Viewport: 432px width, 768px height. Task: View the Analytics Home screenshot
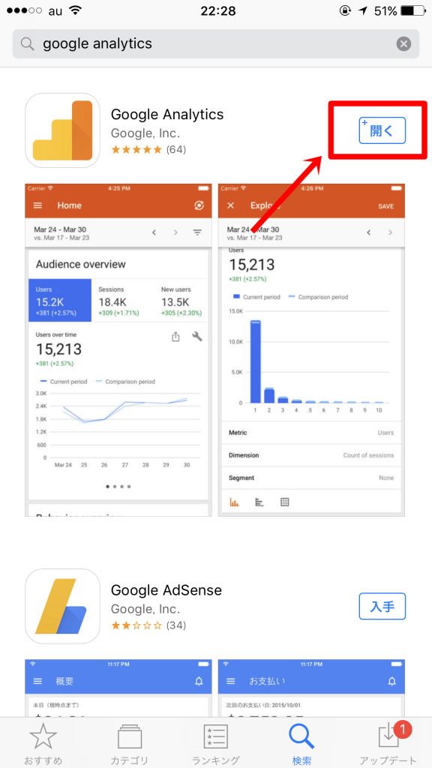(118, 349)
